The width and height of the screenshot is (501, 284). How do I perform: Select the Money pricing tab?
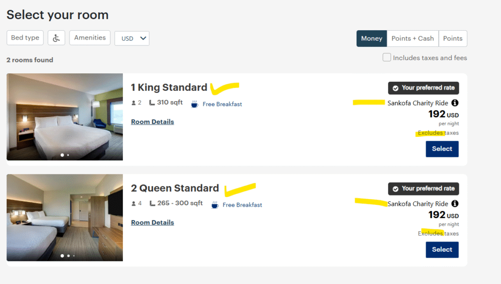pos(371,39)
